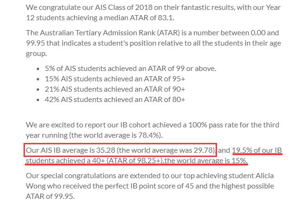The height and width of the screenshot is (204, 290).
Task: Click the bullet dot before the 42% line
Action: click(38, 100)
